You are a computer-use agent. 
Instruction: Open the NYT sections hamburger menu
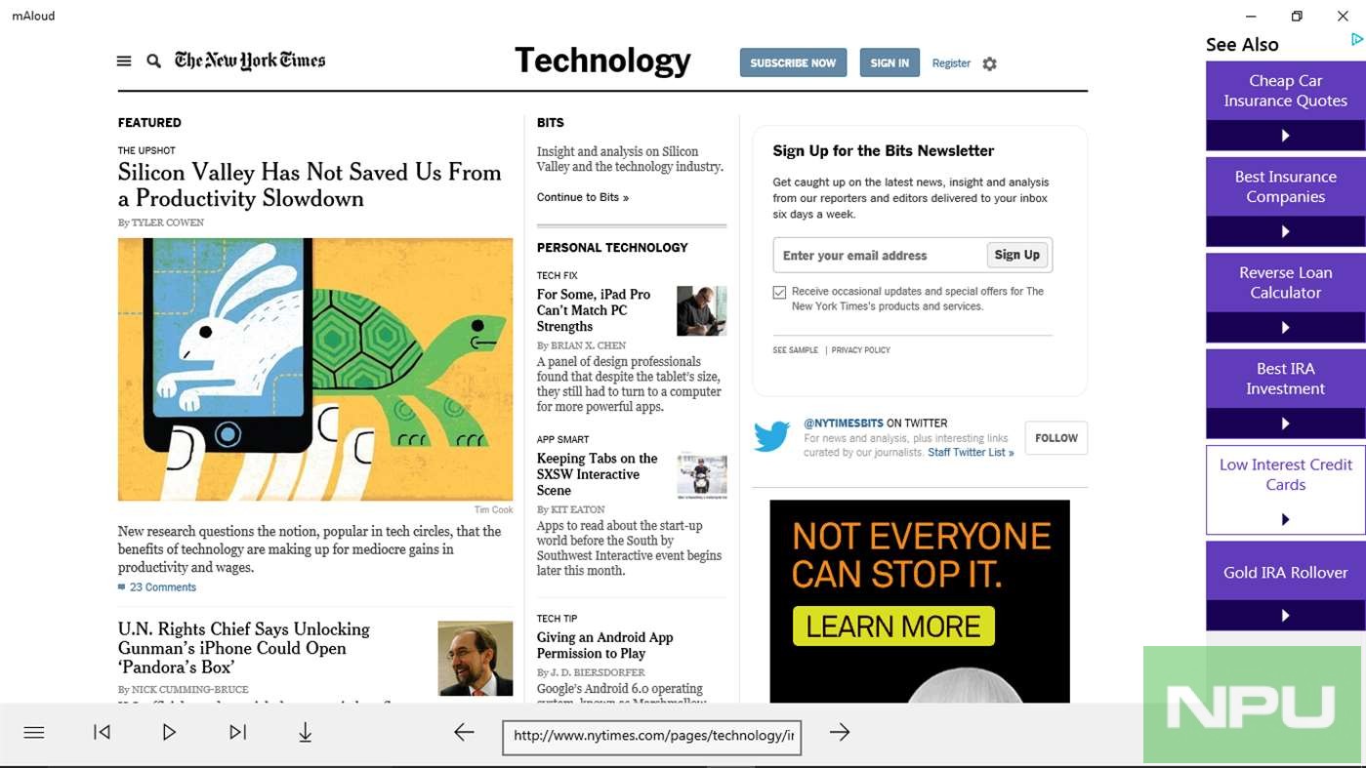124,61
